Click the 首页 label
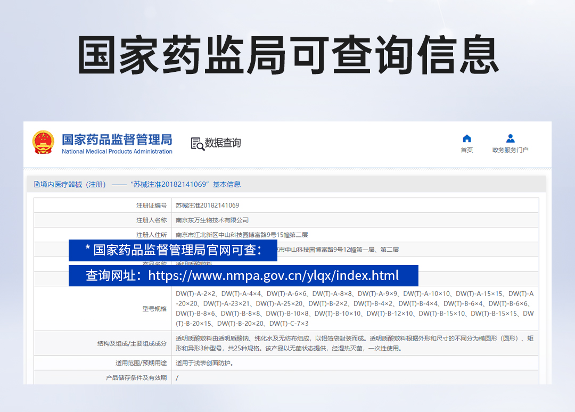Screen dimensions: 575x412 click(x=467, y=150)
